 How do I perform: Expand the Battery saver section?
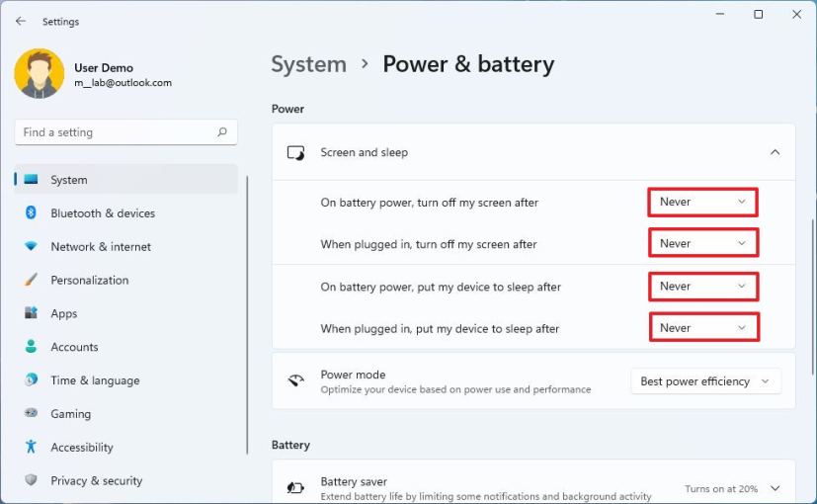775,488
